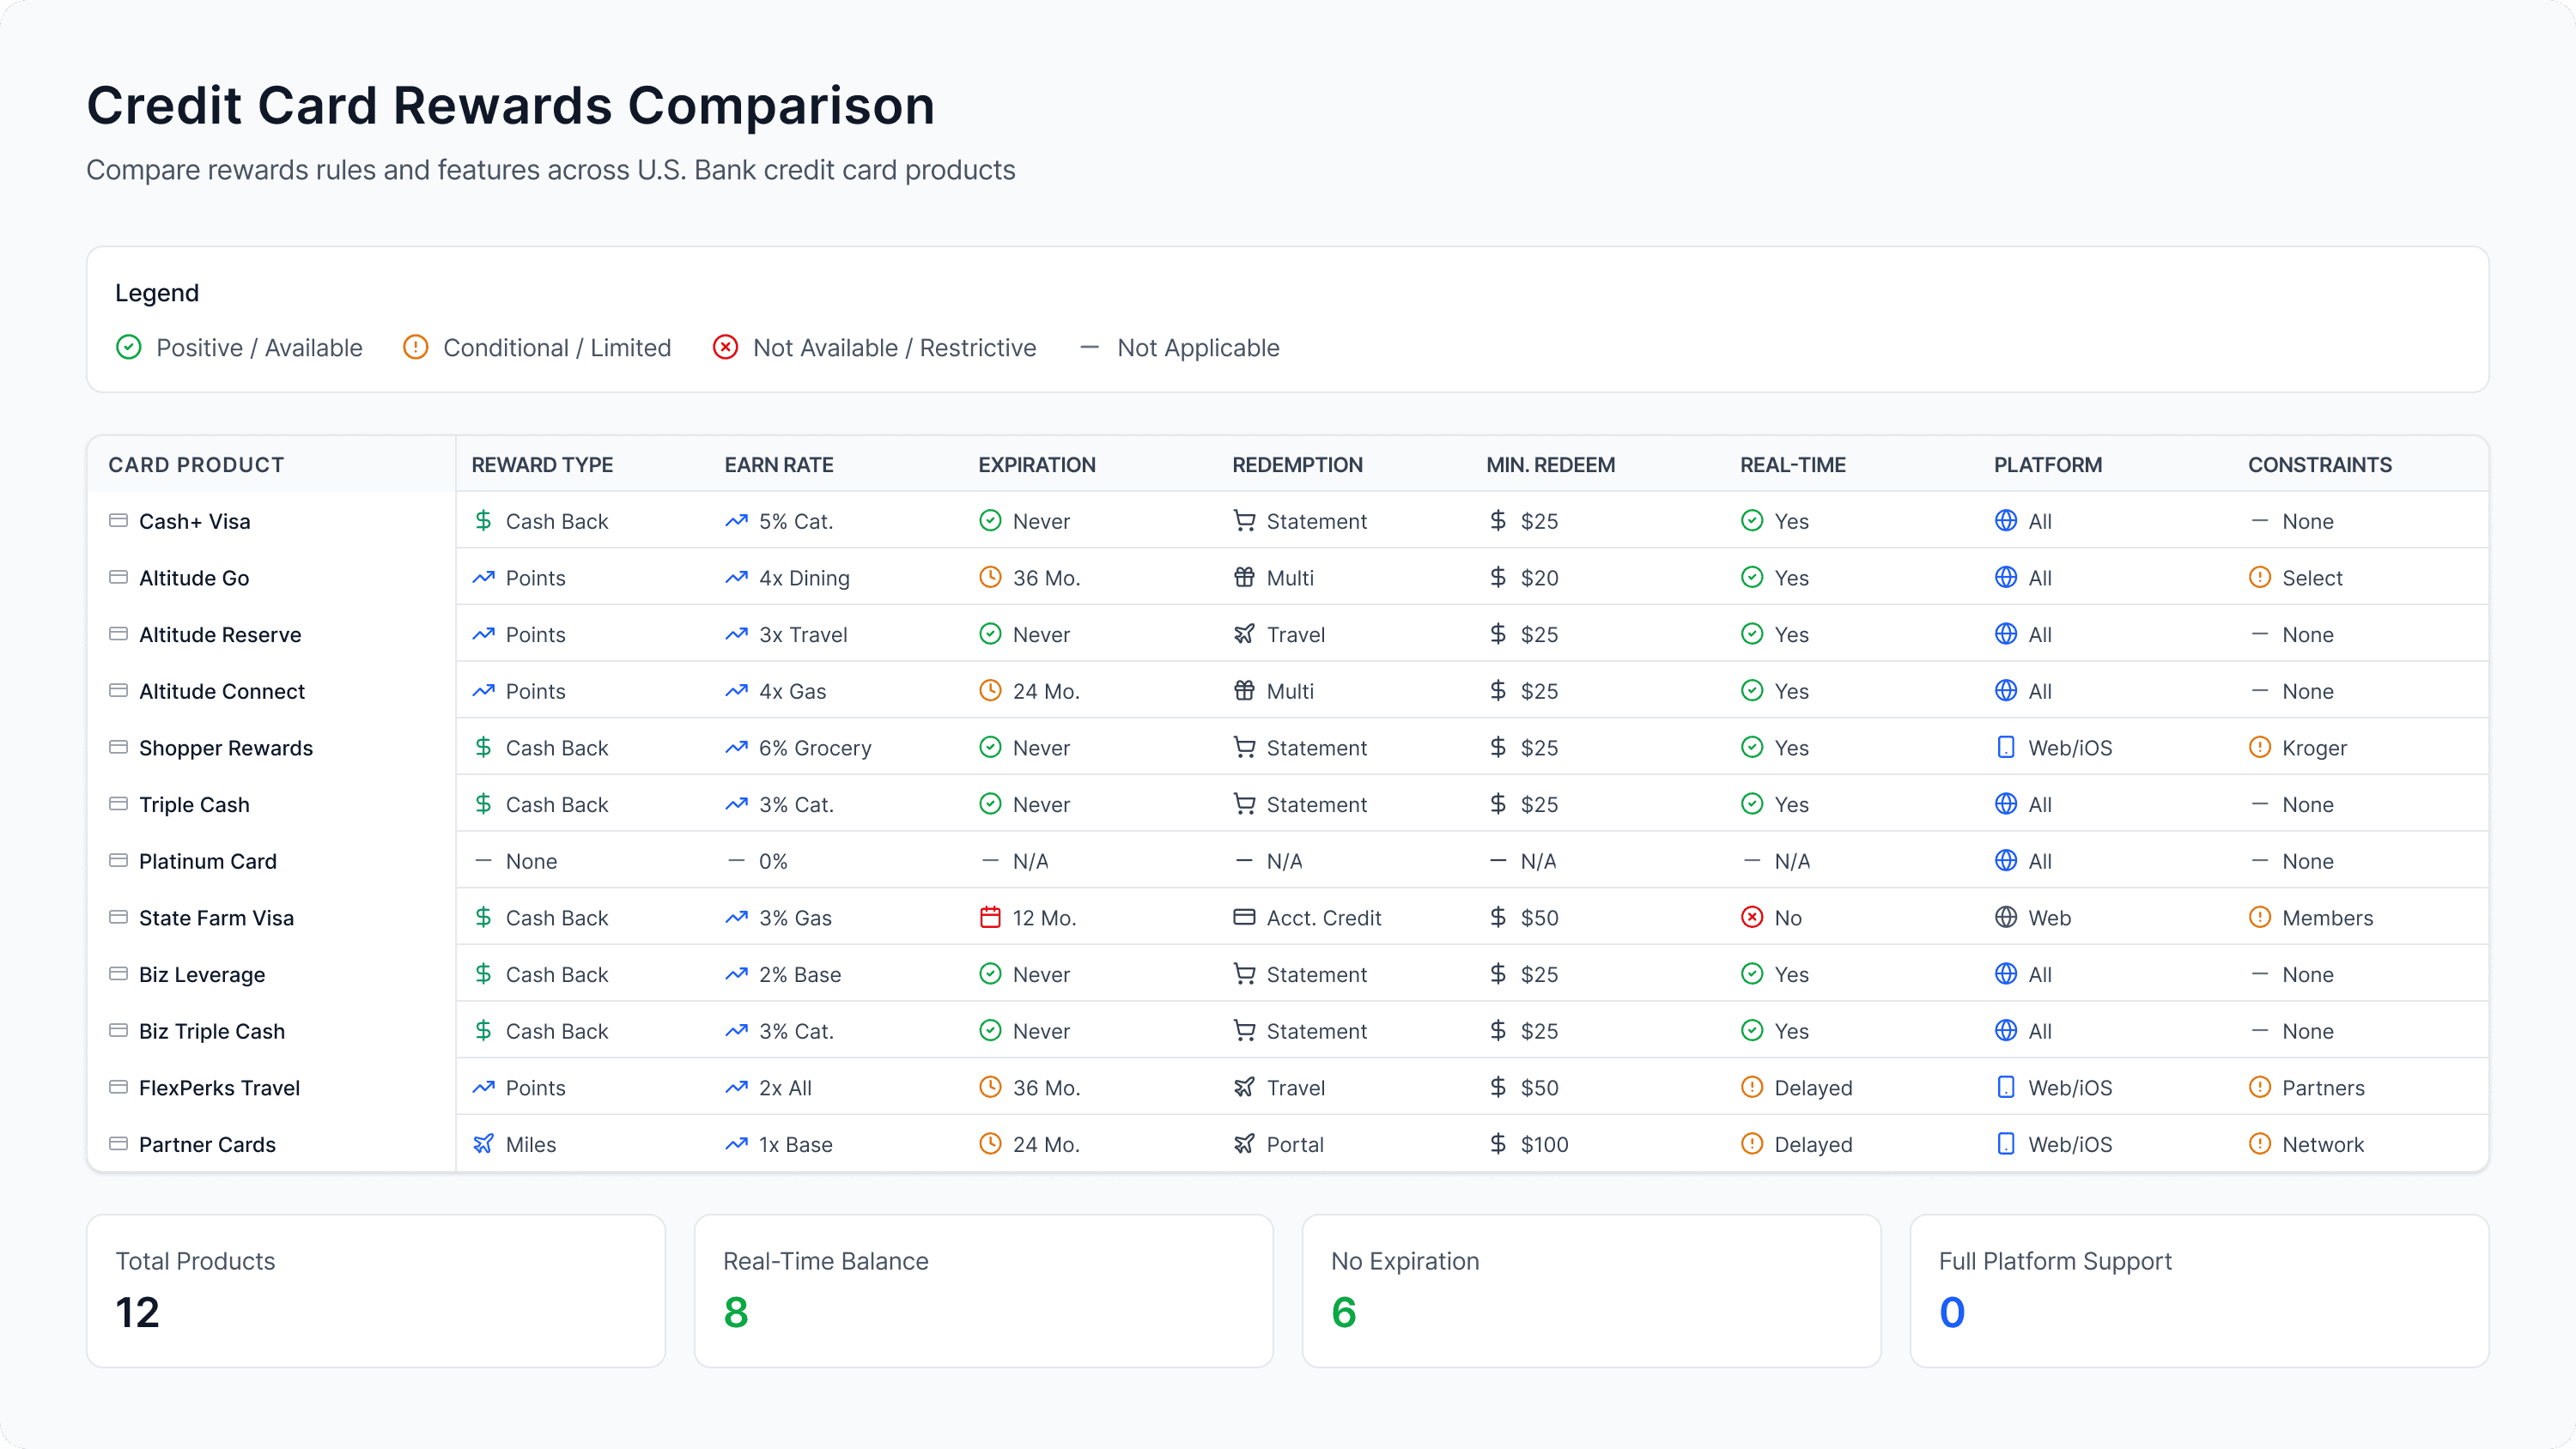Viewport: 2576px width, 1449px height.
Task: Click the EXPIRATION column header
Action: (x=1037, y=465)
